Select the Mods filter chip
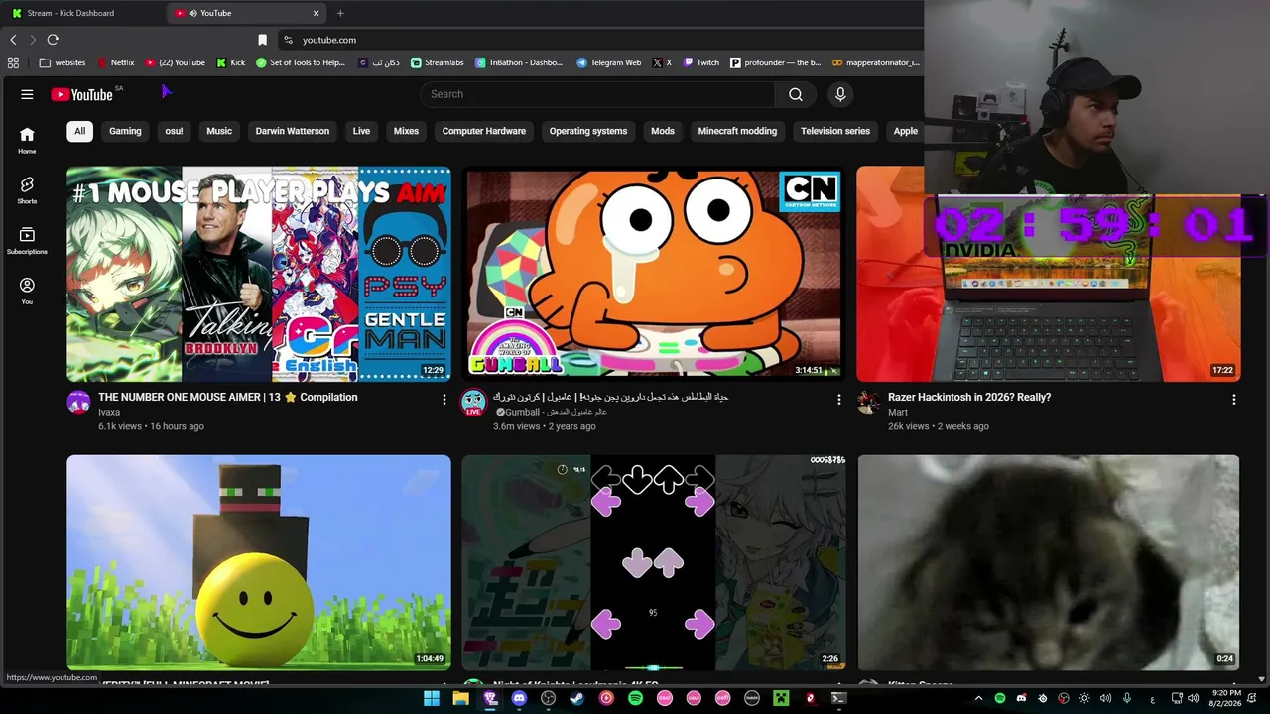 [663, 131]
